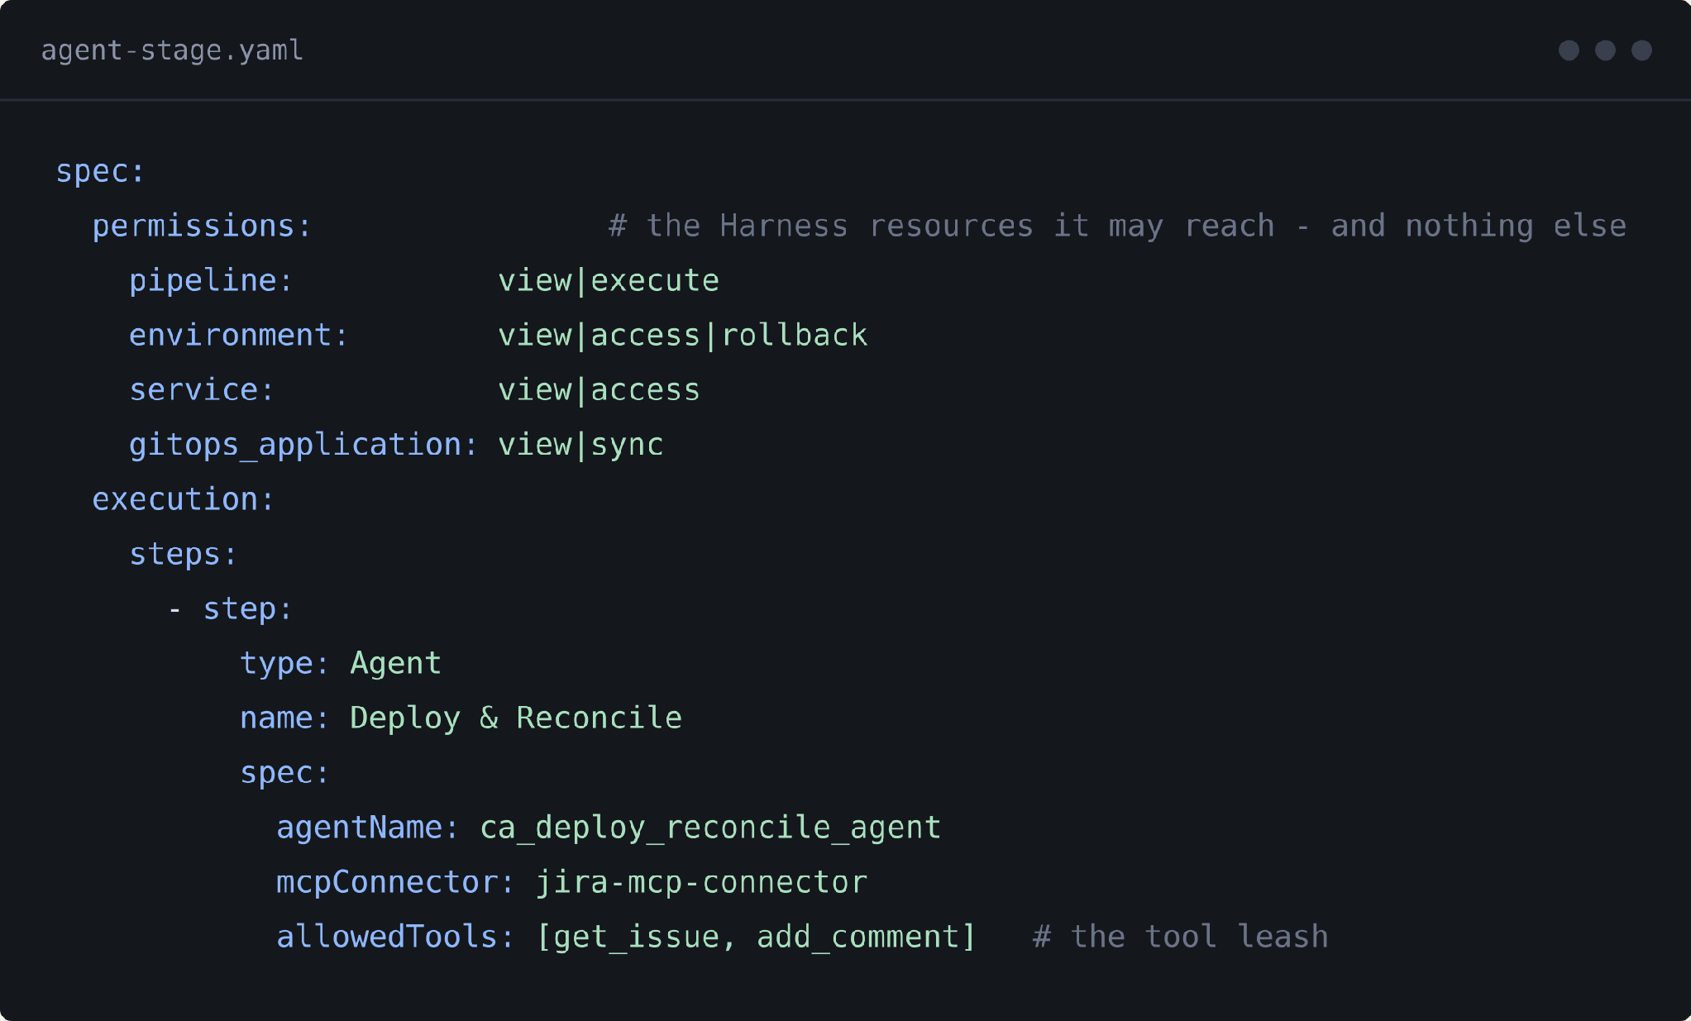Click the 'mcpConnector:' key
Screen dimensions: 1691x1021
coord(395,881)
